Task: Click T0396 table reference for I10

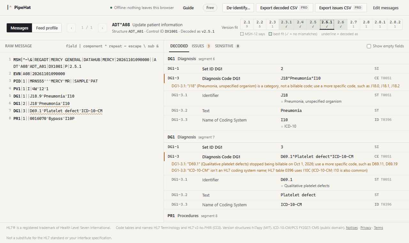Action: click(x=386, y=120)
